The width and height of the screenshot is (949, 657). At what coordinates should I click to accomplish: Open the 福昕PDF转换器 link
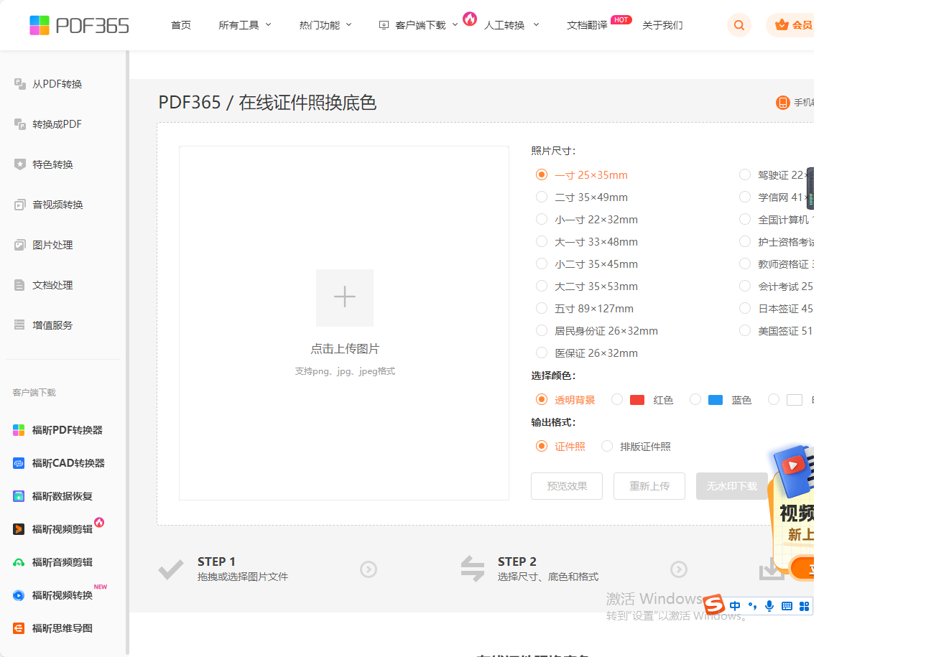68,430
